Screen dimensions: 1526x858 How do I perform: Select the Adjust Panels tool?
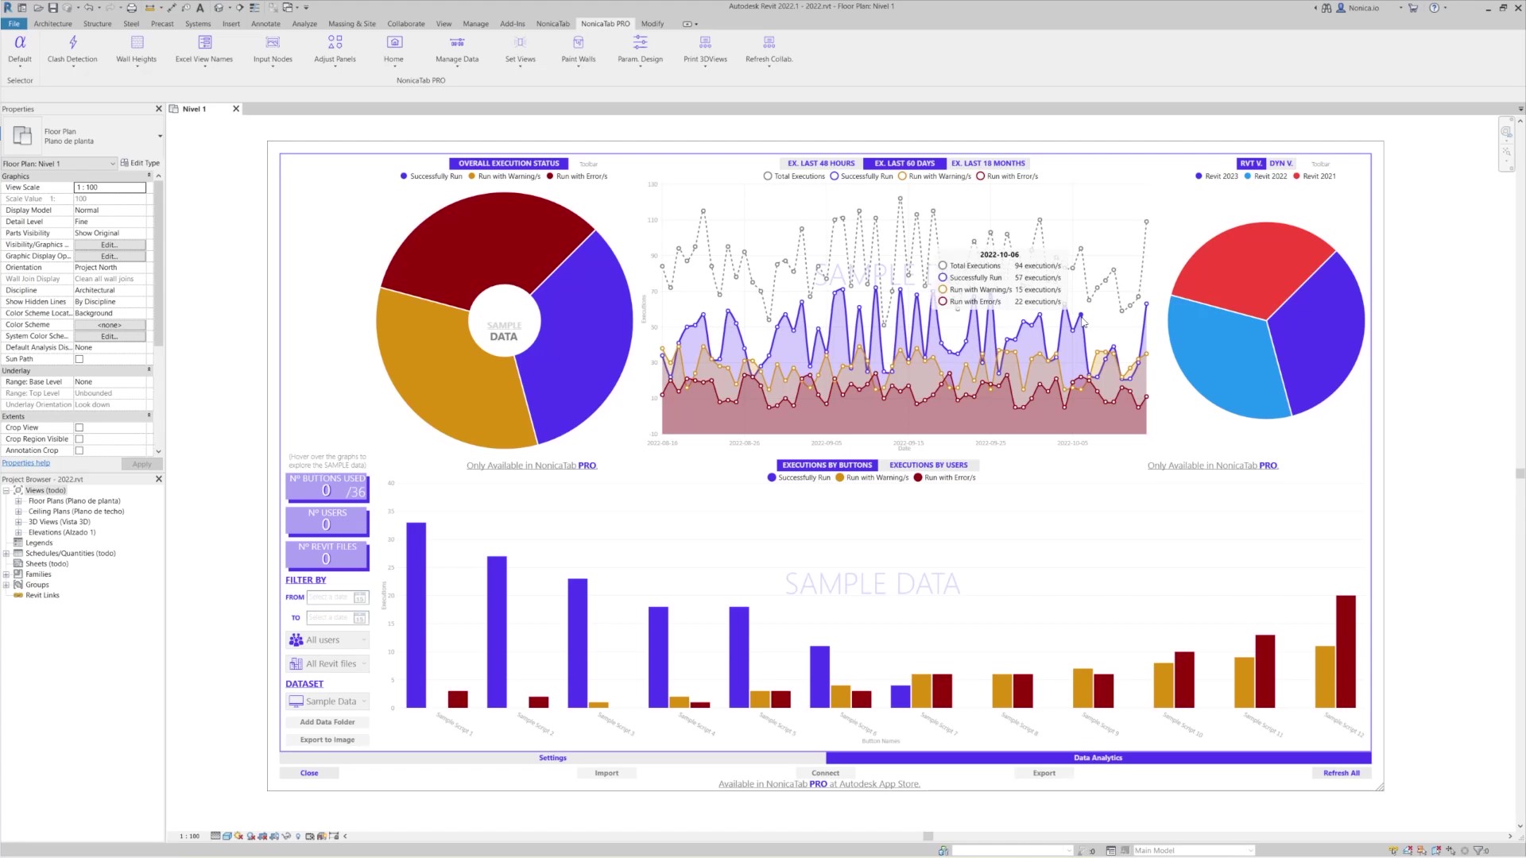[335, 43]
